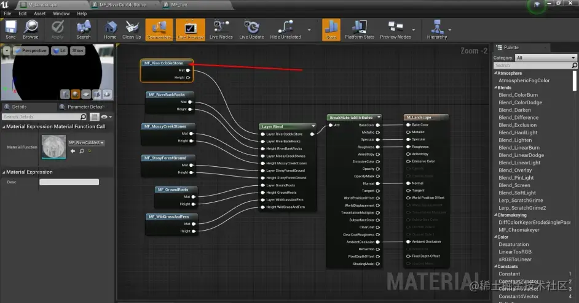Click the Lit view mode button
This screenshot has height=303, width=579.
[x=60, y=50]
